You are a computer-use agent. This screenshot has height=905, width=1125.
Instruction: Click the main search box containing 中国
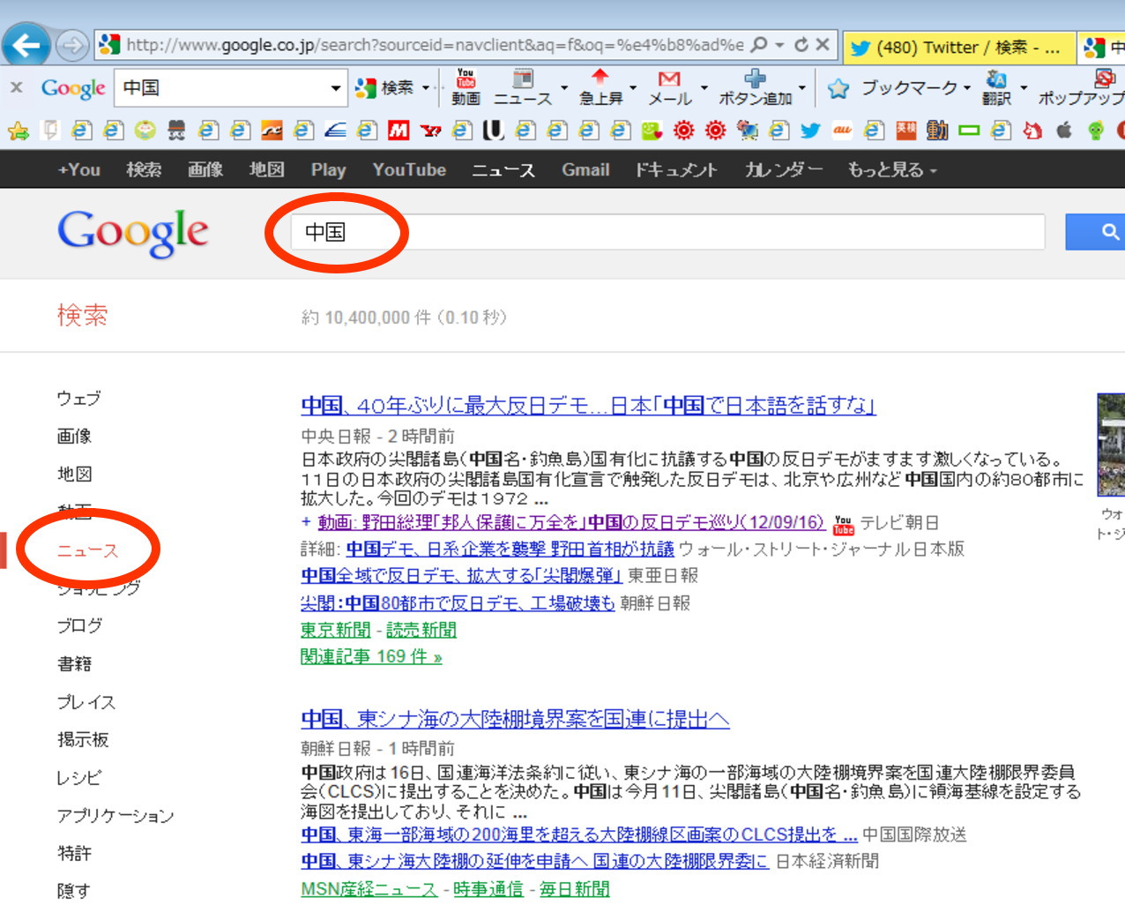click(667, 232)
